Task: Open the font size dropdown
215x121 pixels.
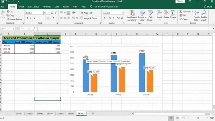Action: tap(49, 13)
